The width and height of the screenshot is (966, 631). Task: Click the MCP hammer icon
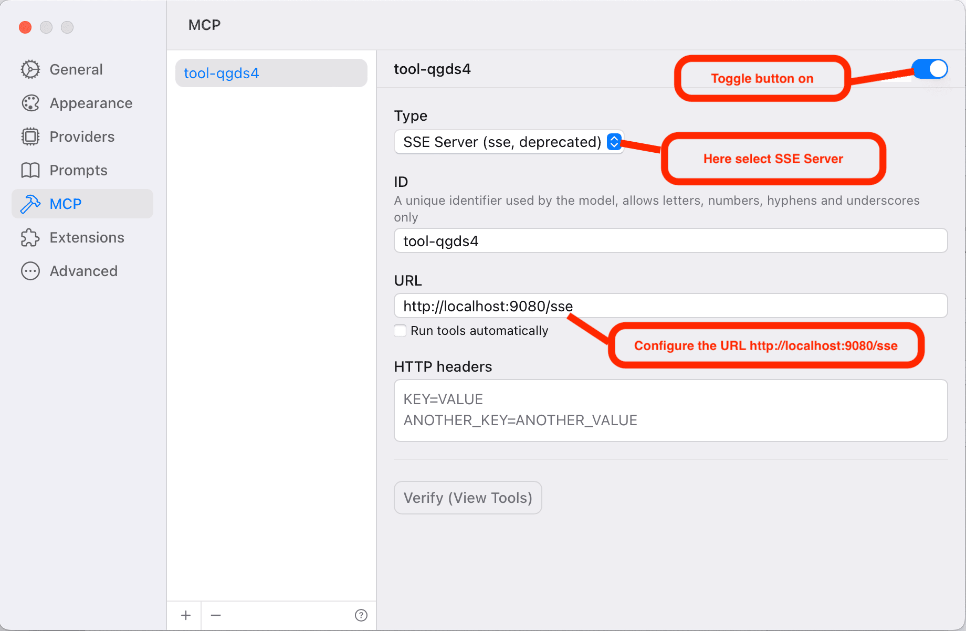pos(30,204)
